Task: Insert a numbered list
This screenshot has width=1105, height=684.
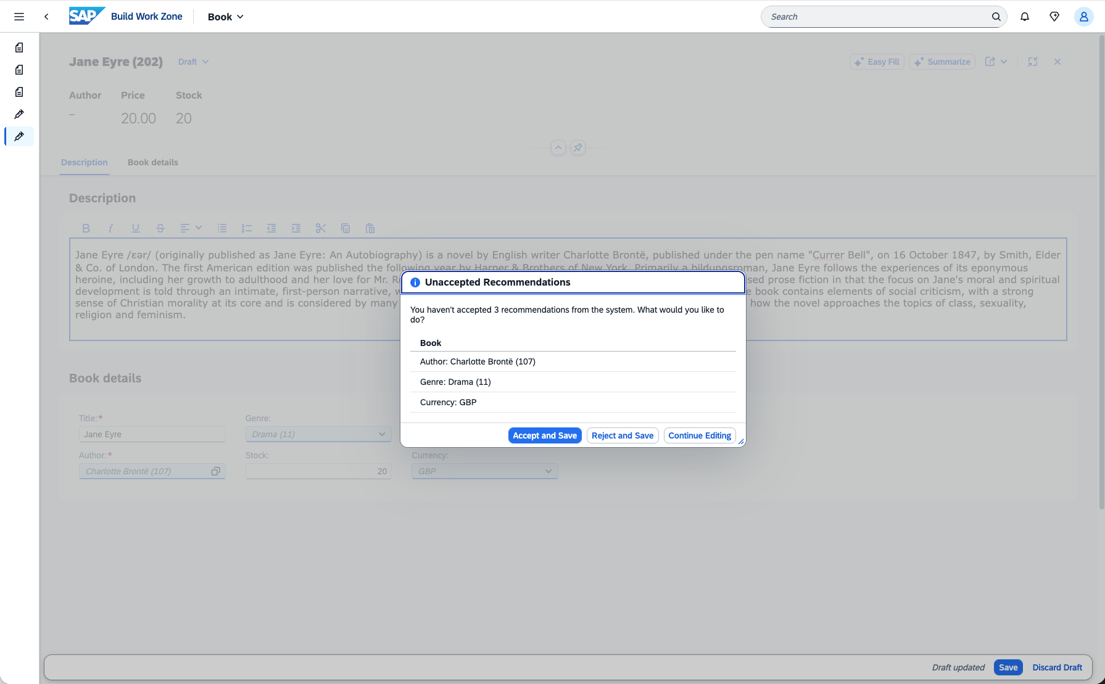Action: click(x=247, y=228)
